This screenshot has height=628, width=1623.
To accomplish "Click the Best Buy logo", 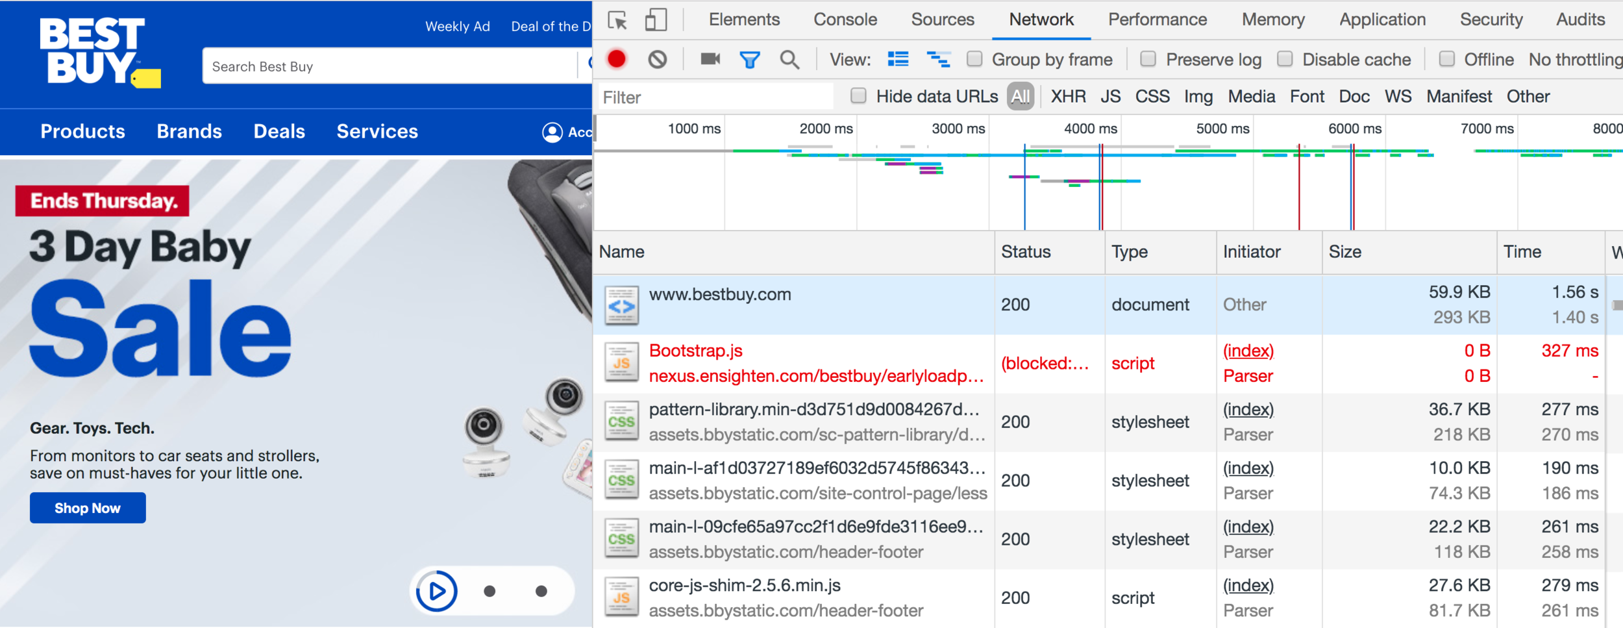I will pyautogui.click(x=99, y=52).
